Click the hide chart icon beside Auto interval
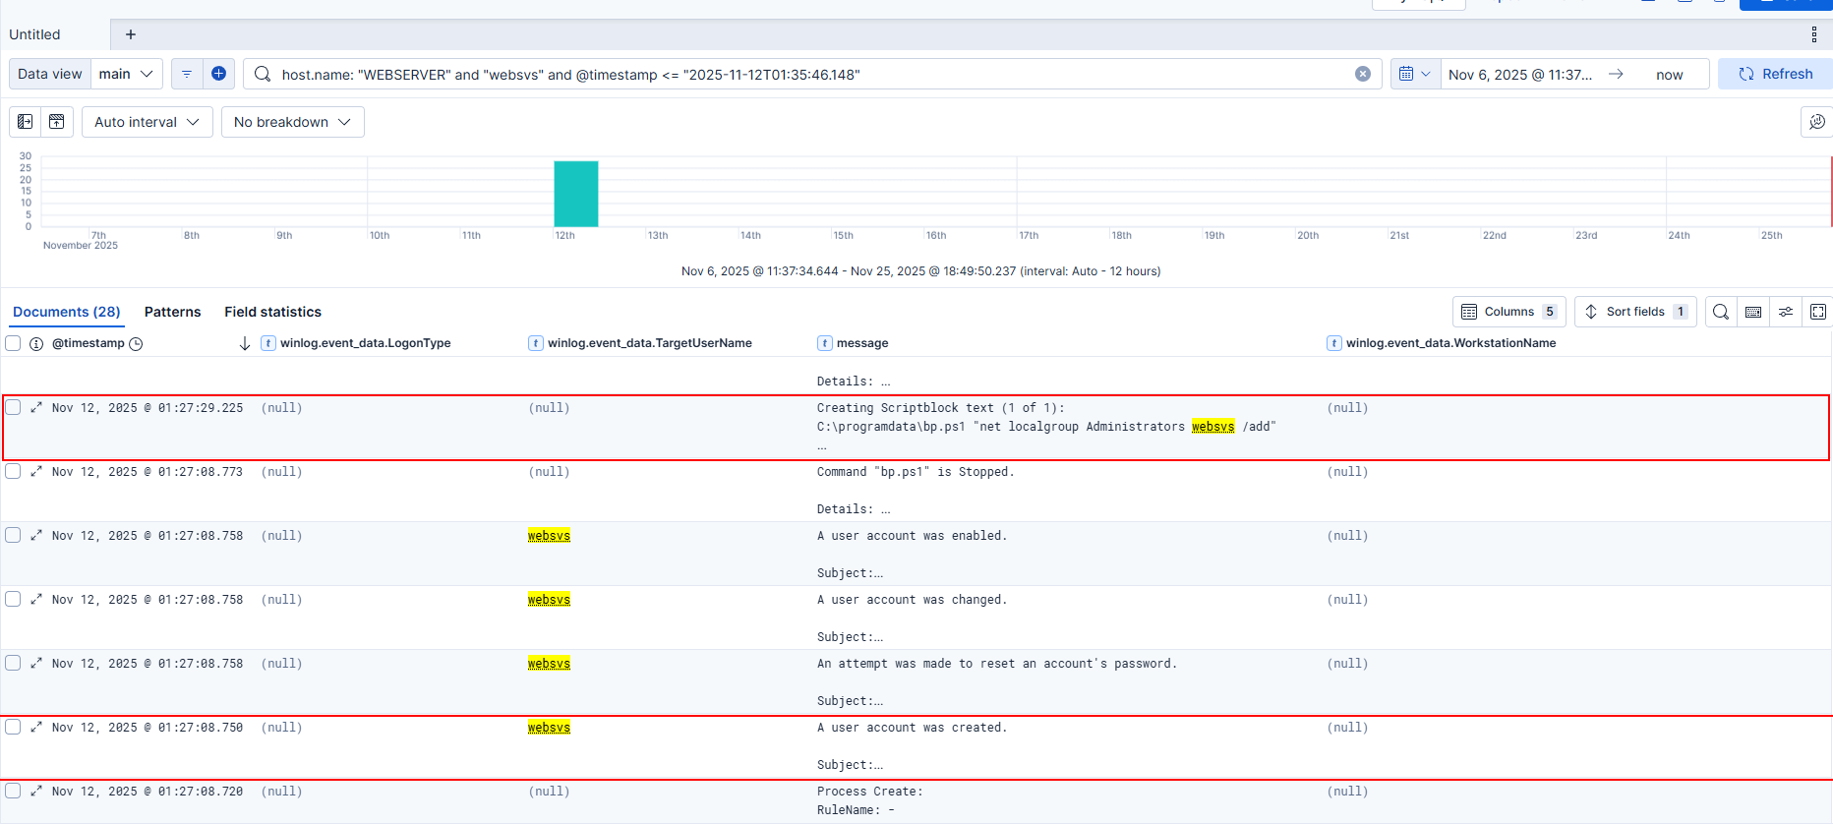1833x824 pixels. 57,122
